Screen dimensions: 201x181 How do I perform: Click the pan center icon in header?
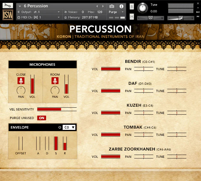click(150, 18)
